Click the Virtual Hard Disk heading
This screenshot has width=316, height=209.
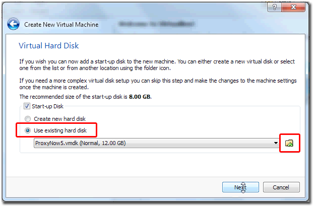click(49, 46)
